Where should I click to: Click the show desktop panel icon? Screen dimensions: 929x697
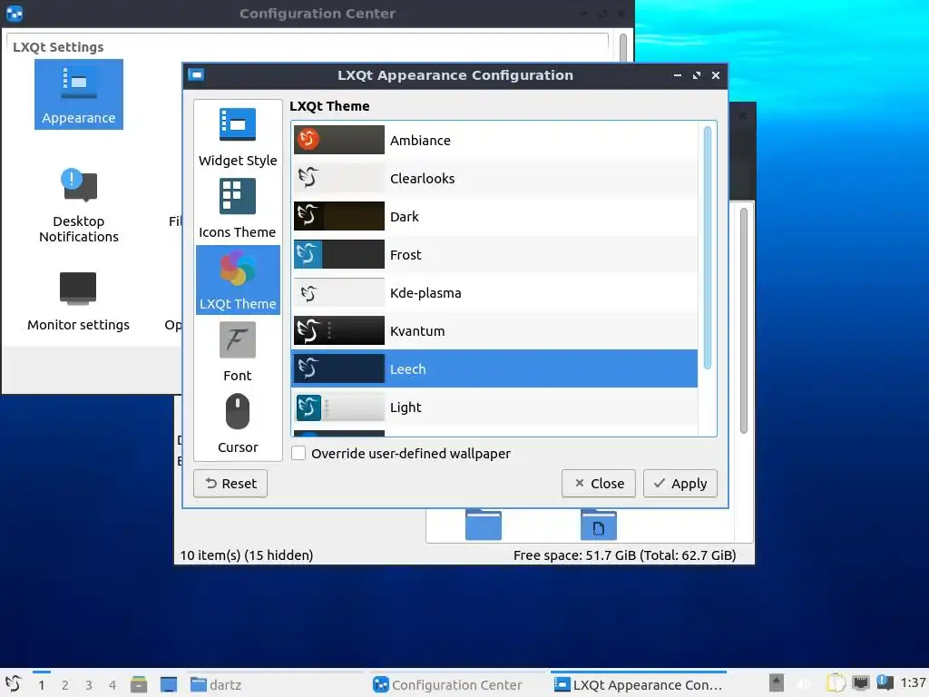click(x=169, y=684)
